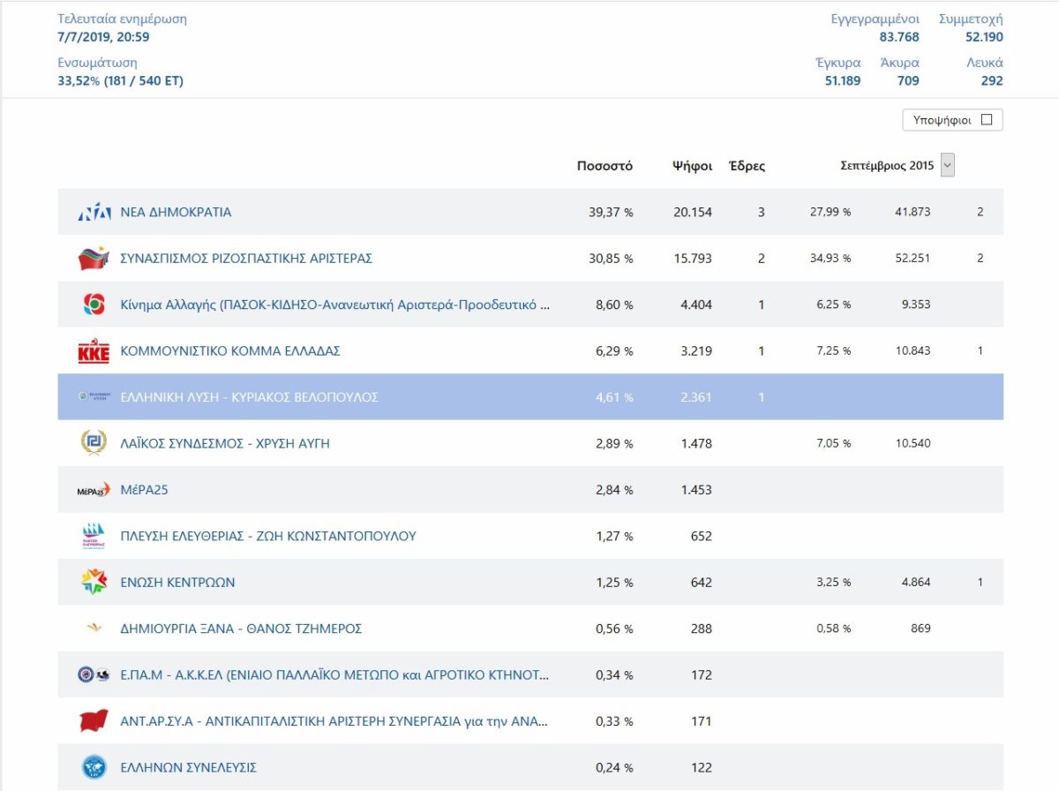Image resolution: width=1059 pixels, height=791 pixels.
Task: Click the 27,99 % 2015 percentage
Action: click(830, 212)
